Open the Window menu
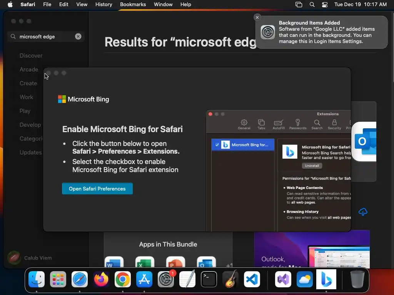The height and width of the screenshot is (295, 394). [163, 5]
